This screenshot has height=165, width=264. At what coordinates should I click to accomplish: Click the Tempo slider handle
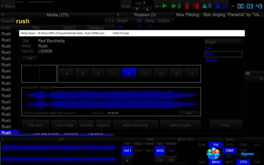[39, 73]
